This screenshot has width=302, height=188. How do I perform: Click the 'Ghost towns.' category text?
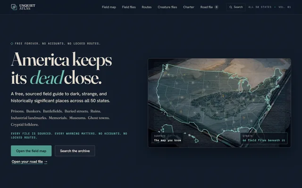pyautogui.click(x=99, y=118)
